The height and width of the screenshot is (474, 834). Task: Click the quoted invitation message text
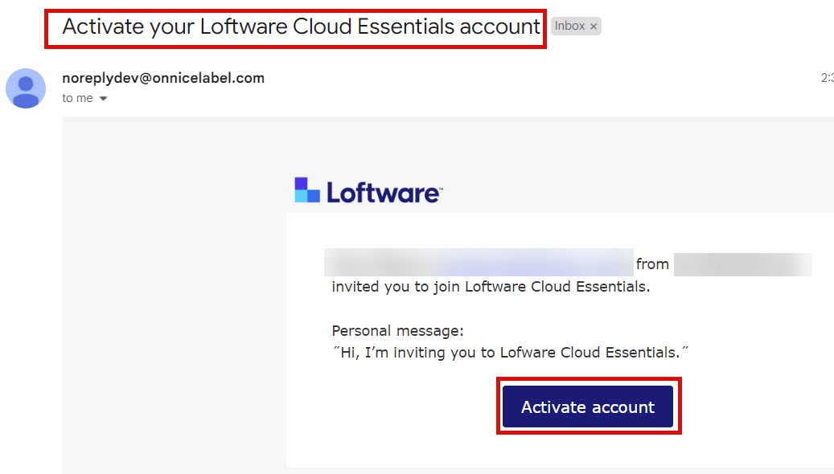point(511,352)
